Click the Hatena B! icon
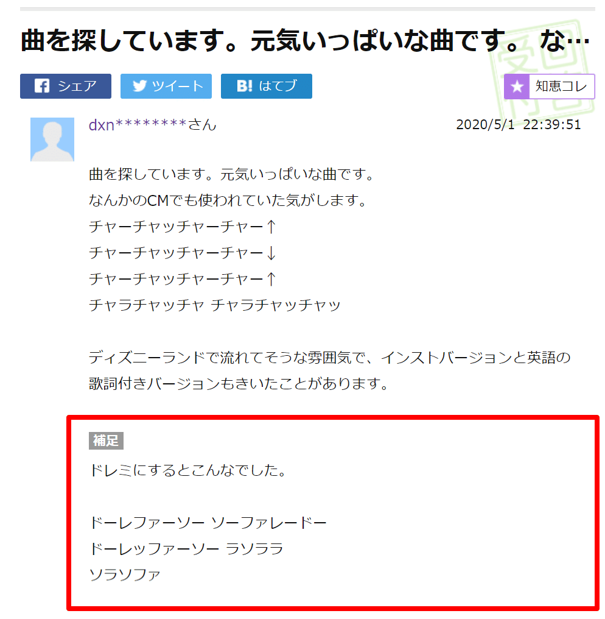Screen dimensions: 605x619 pos(244,86)
